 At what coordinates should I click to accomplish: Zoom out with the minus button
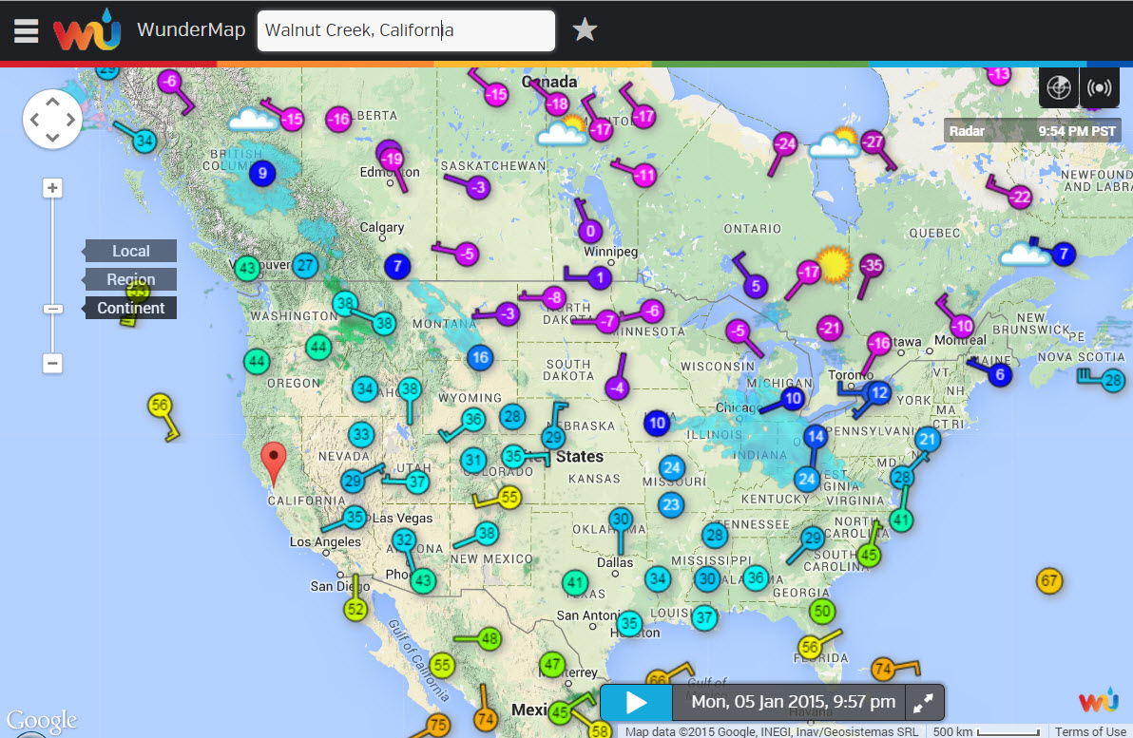click(53, 363)
